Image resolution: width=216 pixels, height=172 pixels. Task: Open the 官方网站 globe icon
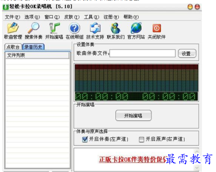[136, 28]
